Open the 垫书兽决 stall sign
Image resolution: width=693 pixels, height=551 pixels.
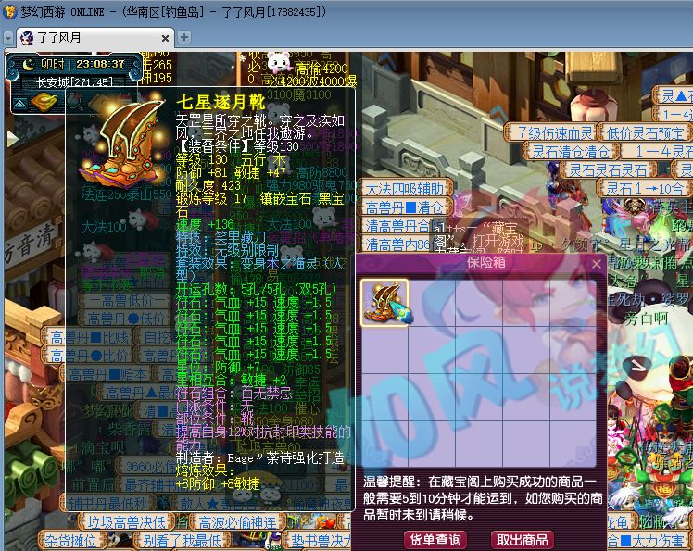pyautogui.click(x=318, y=541)
